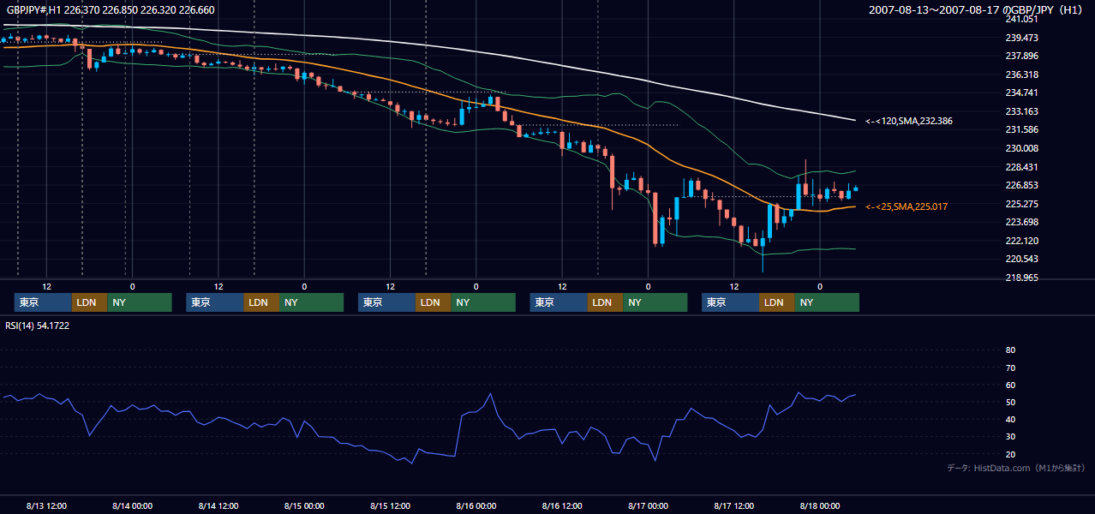The width and height of the screenshot is (1095, 514).
Task: Click the HistData.com data source note
Action: coord(1016,468)
